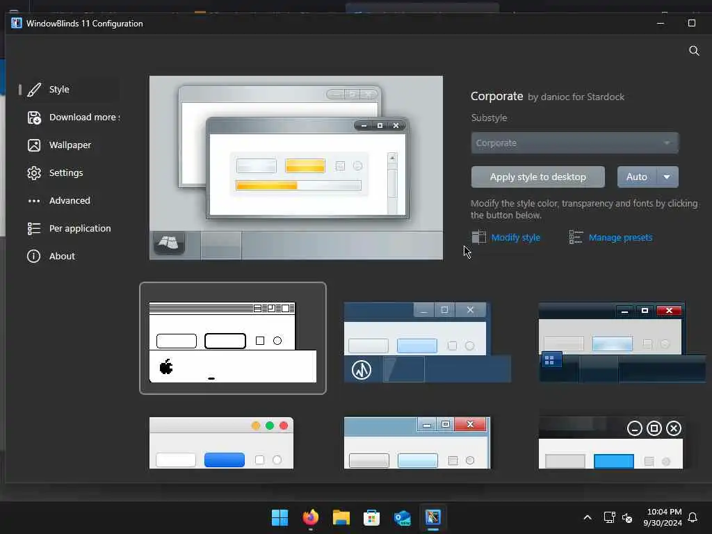
Task: Click the WindowBlinds taskbar icon
Action: coord(432,517)
